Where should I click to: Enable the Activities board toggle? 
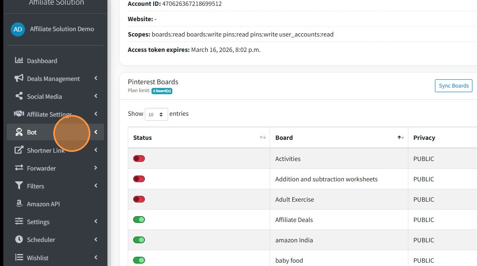[139, 159]
